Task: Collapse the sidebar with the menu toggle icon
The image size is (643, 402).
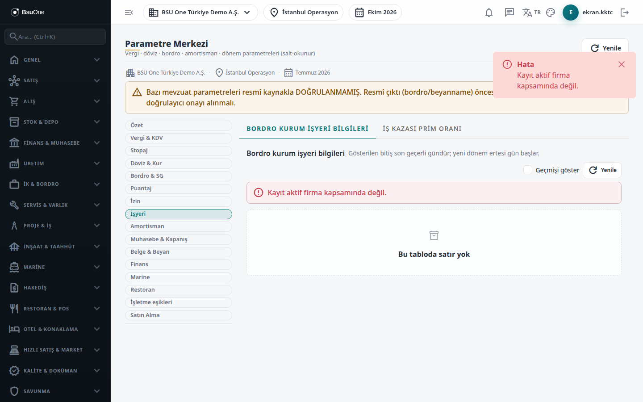Action: coord(129,13)
